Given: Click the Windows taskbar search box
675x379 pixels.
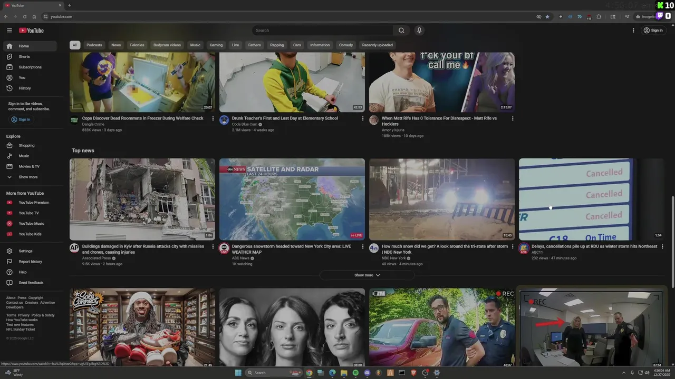Looking at the screenshot, I should pos(274,373).
